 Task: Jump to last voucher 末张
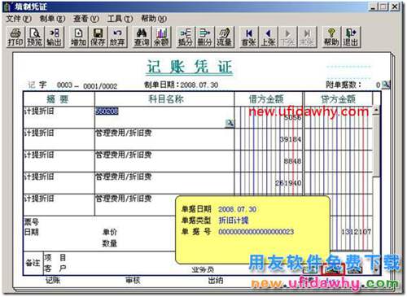307,37
